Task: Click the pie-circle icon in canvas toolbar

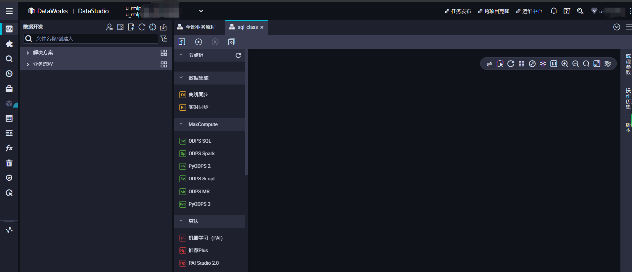Action: (x=532, y=64)
